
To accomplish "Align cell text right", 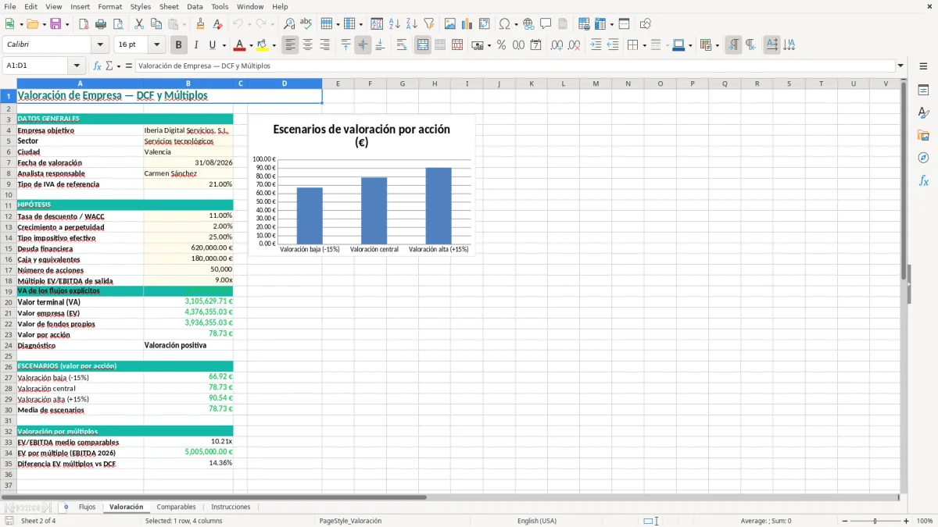I will pos(324,45).
